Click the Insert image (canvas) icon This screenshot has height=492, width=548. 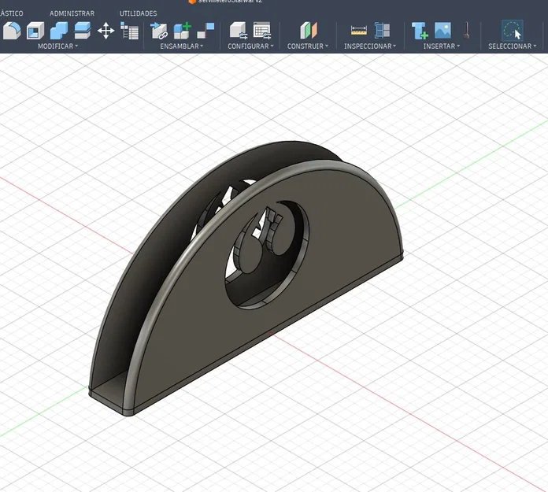tap(442, 31)
